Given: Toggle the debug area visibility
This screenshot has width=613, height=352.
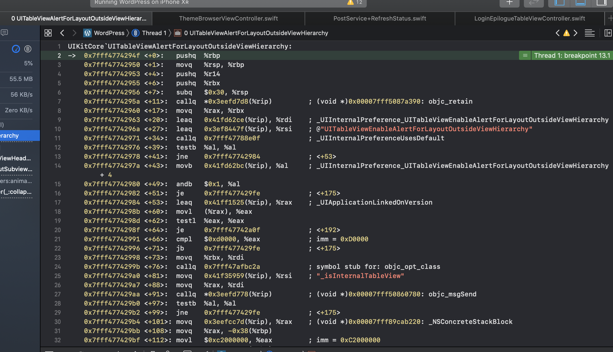Looking at the screenshot, I should point(580,3).
